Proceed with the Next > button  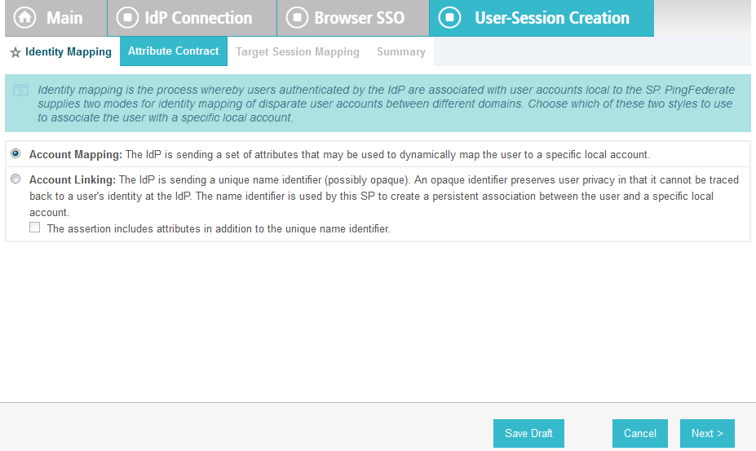(x=706, y=433)
